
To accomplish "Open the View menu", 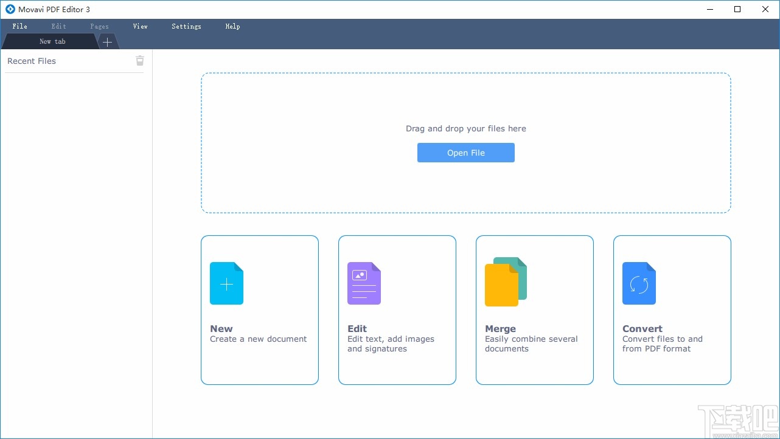I will point(141,26).
